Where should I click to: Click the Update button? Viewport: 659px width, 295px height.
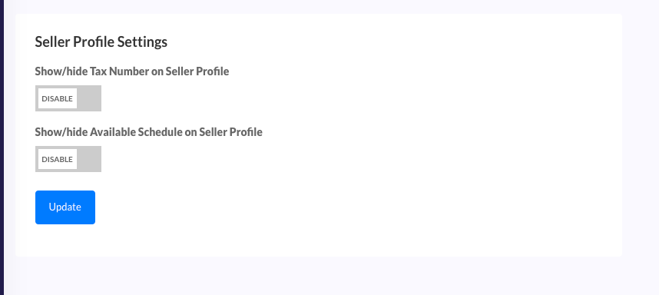click(x=65, y=207)
